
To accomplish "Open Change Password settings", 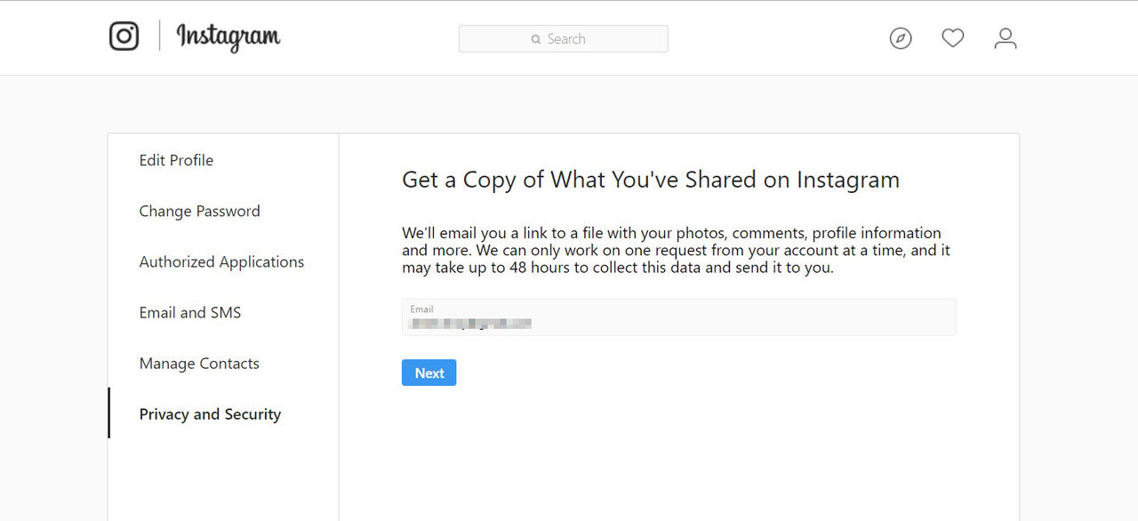I will point(200,211).
